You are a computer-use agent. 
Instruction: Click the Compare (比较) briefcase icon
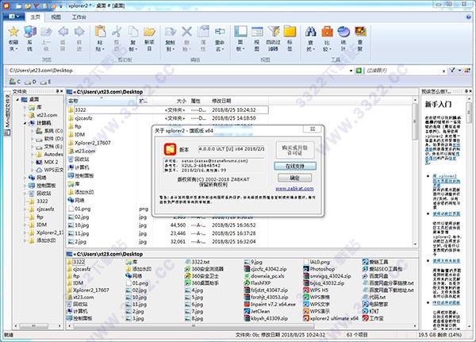click(x=327, y=38)
